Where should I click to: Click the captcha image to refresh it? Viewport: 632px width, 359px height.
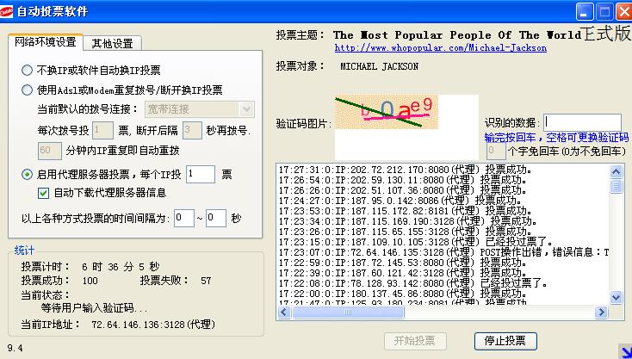381,111
